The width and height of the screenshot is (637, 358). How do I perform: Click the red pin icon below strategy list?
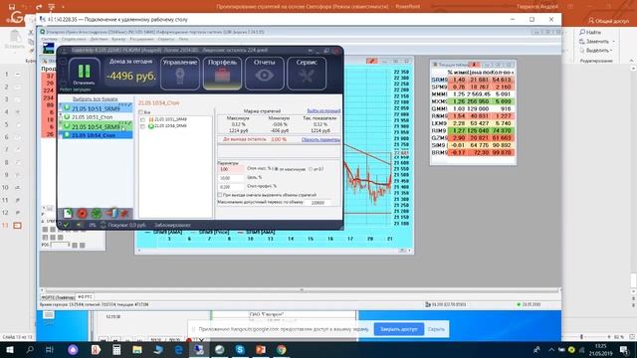(124, 213)
